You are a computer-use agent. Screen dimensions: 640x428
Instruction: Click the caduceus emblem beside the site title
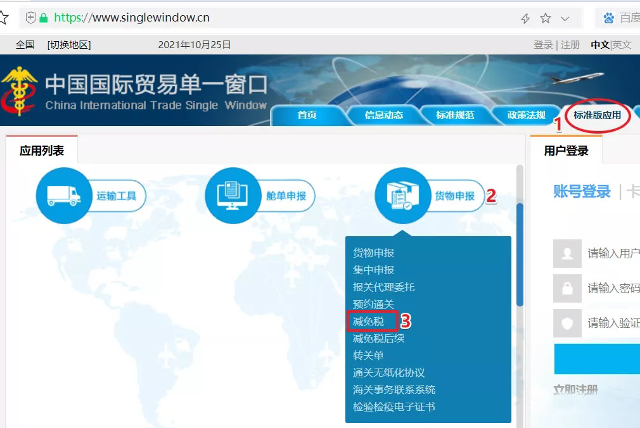tap(20, 89)
